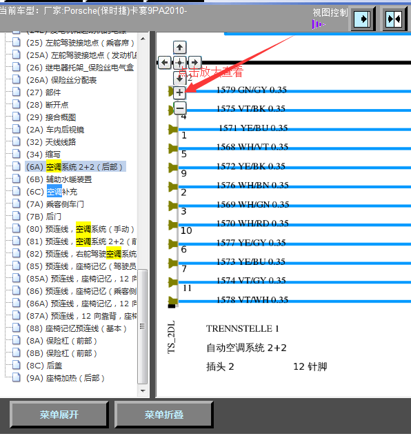Click the 菜单展开 button
The height and width of the screenshot is (436, 411).
tap(59, 415)
